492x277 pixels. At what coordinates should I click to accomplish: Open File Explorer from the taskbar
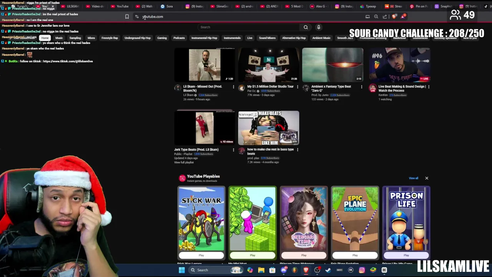pos(261,270)
